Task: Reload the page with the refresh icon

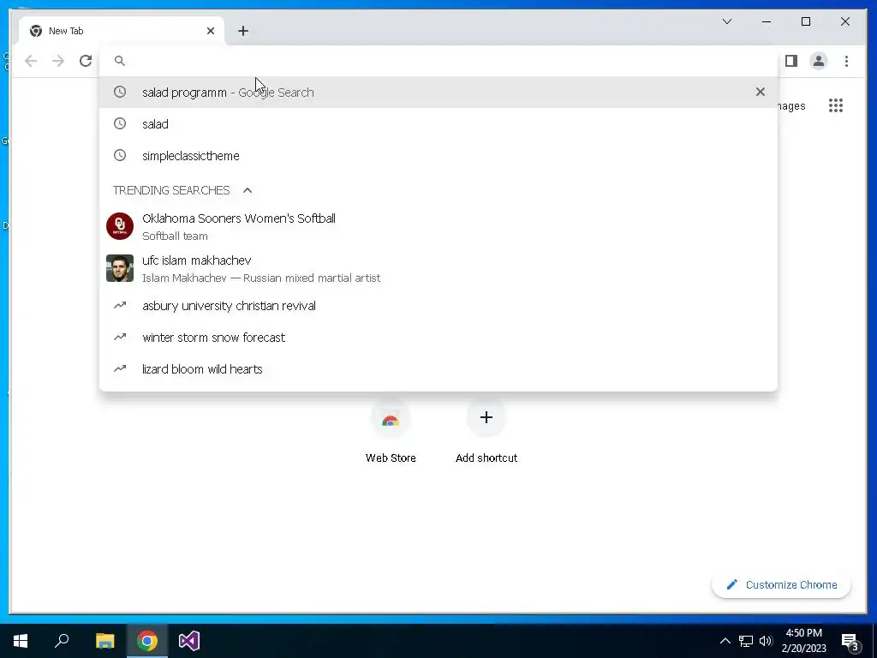Action: click(86, 61)
